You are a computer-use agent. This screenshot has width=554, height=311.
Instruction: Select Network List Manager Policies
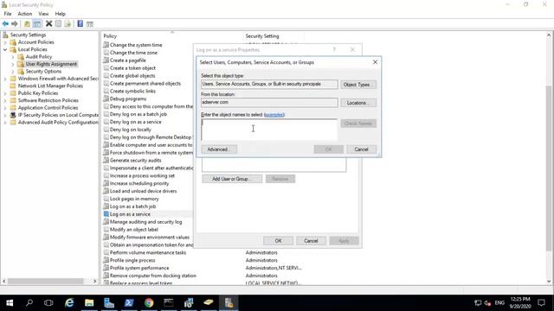pos(50,86)
